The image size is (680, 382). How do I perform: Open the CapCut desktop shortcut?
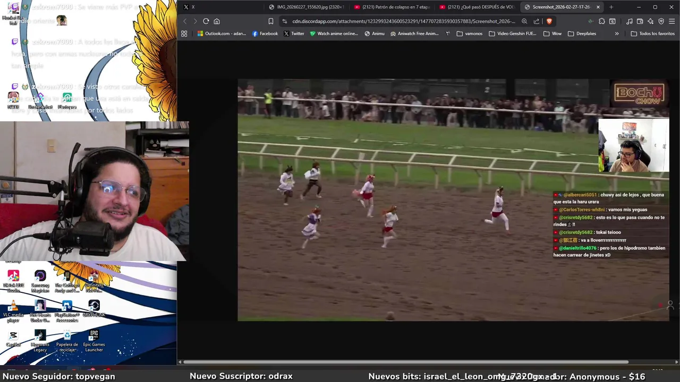tap(13, 338)
